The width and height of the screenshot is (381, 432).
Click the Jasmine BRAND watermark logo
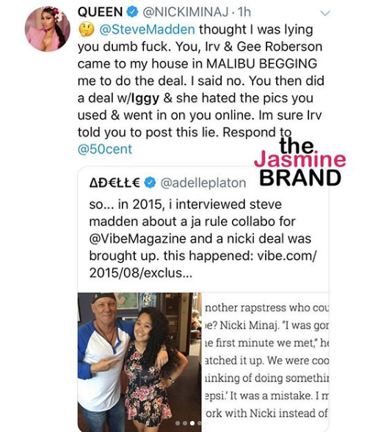(300, 161)
